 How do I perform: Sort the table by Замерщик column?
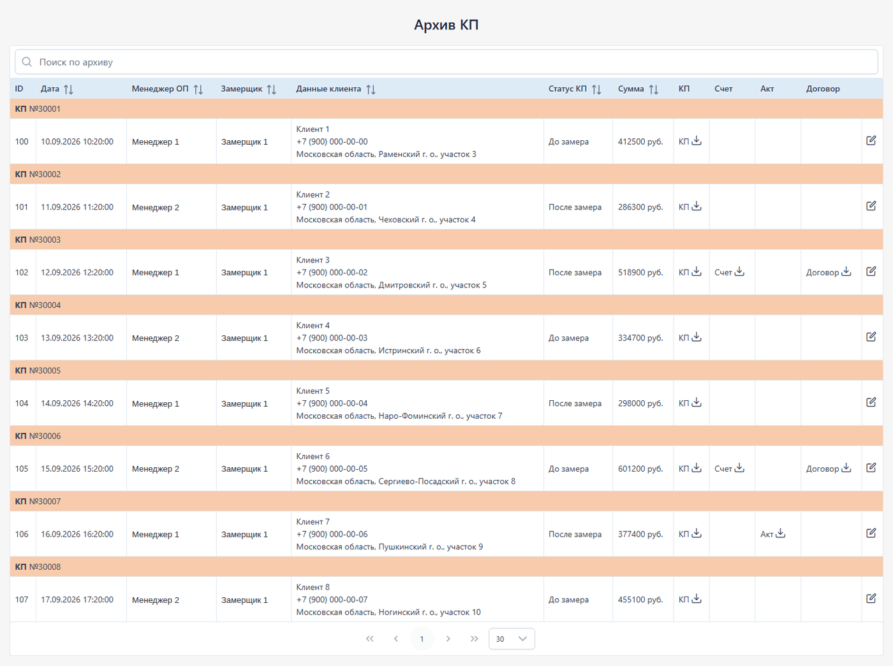point(272,89)
